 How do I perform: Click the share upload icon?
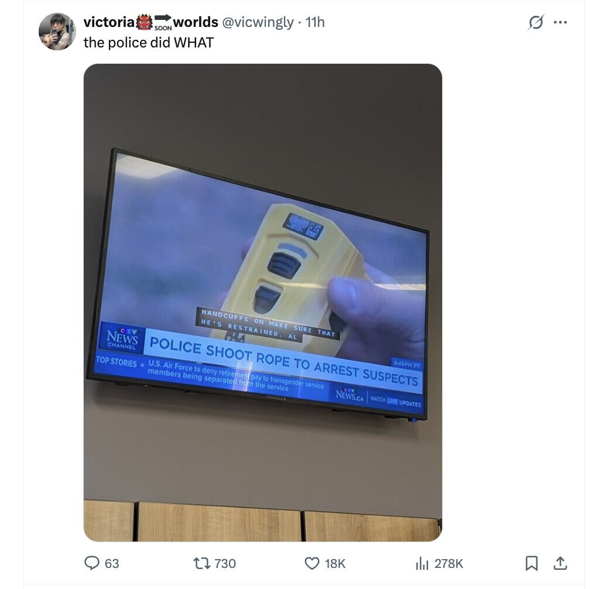pyautogui.click(x=560, y=563)
